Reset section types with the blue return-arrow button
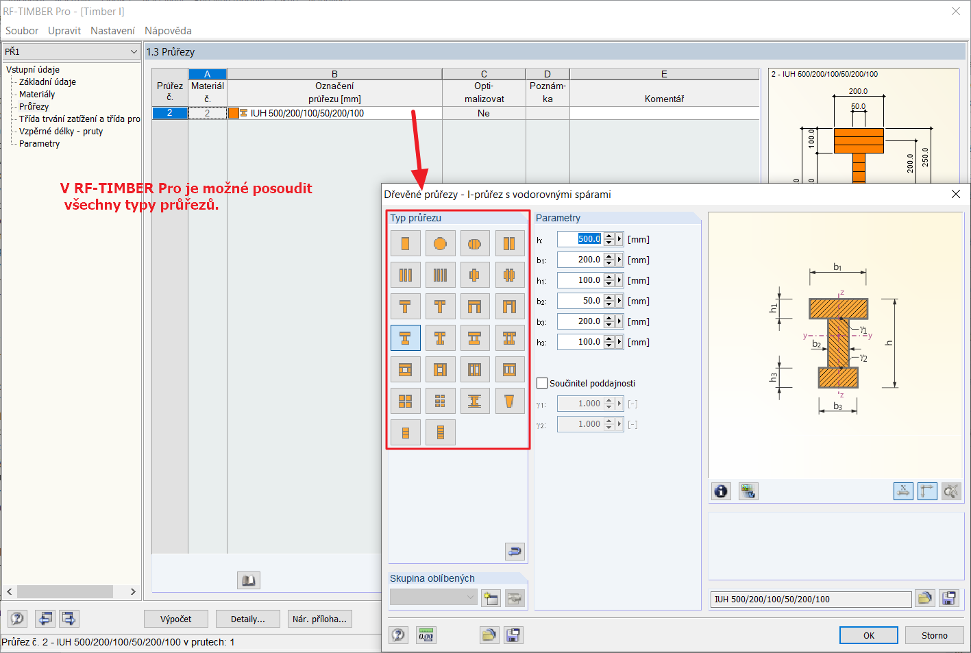Image resolution: width=971 pixels, height=653 pixels. [x=515, y=551]
